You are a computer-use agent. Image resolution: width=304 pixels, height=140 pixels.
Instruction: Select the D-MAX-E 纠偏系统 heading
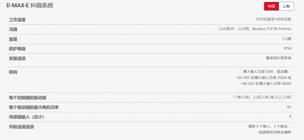(x=30, y=6)
